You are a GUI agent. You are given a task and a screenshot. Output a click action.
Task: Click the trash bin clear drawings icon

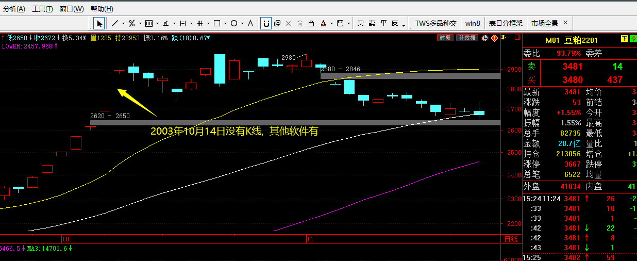tap(300, 23)
